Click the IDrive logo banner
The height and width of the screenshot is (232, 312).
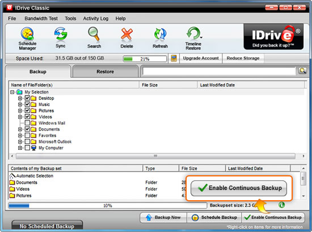(273, 37)
